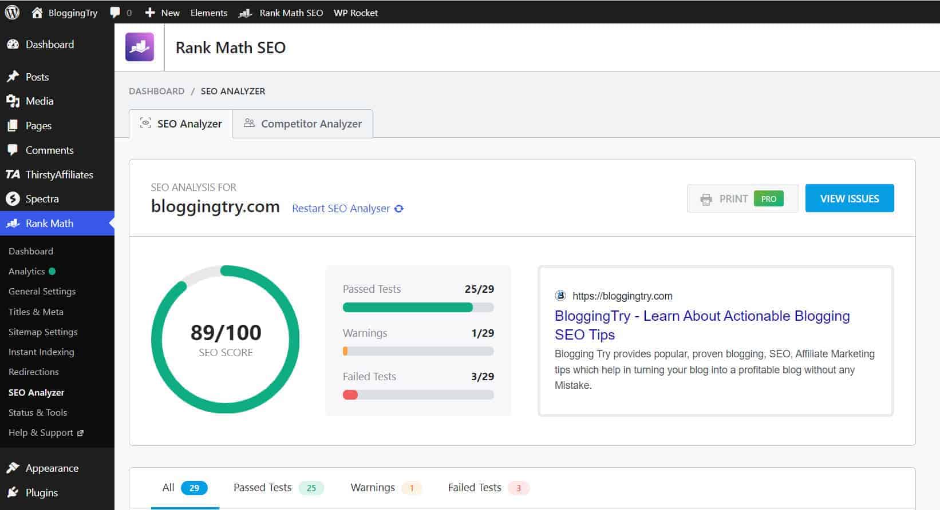Viewport: 940px width, 510px height.
Task: Click the WordPress logo icon
Action: pos(12,13)
